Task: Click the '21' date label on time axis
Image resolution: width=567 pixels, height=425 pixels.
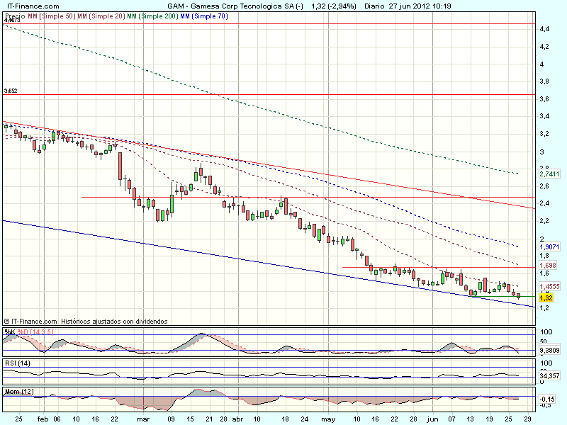Action: click(209, 419)
